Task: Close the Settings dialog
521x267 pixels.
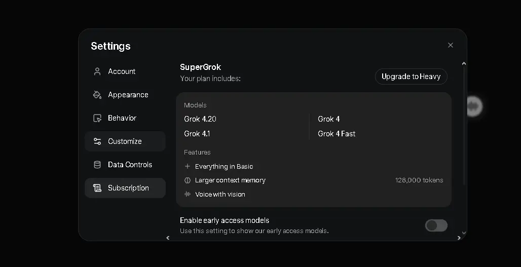Action: (450, 45)
